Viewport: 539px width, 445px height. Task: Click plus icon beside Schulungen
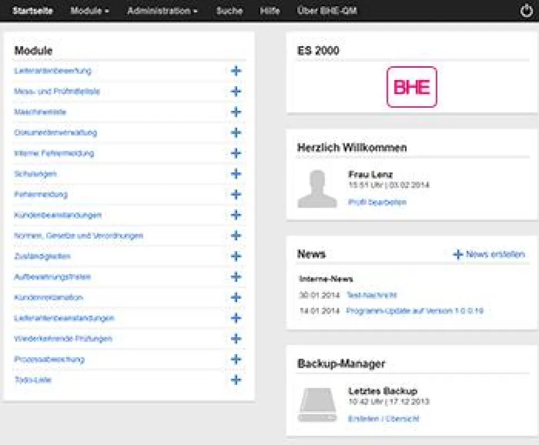236,174
